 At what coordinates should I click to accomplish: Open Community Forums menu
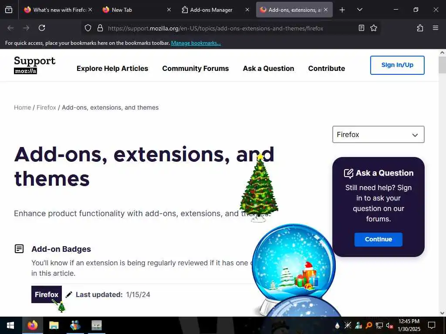click(196, 68)
